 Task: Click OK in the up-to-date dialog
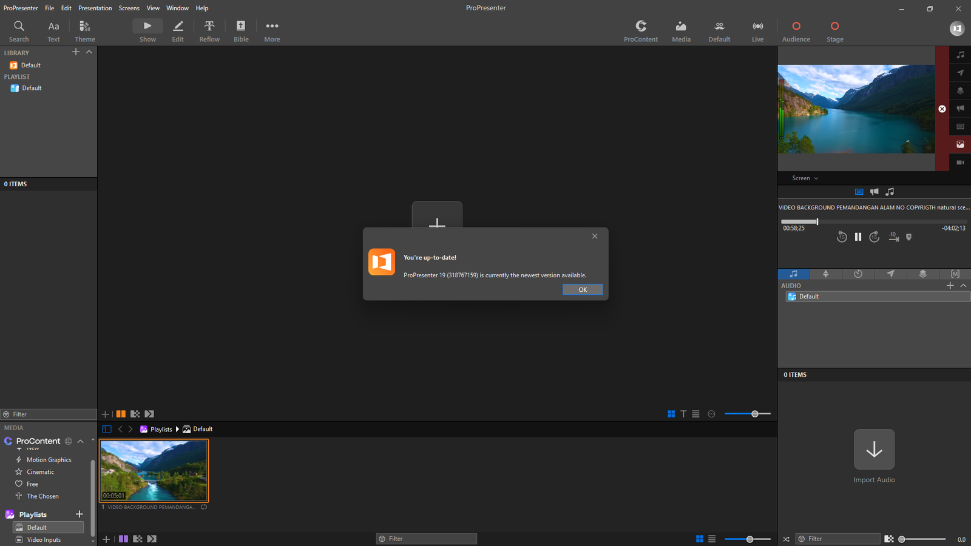(x=583, y=289)
